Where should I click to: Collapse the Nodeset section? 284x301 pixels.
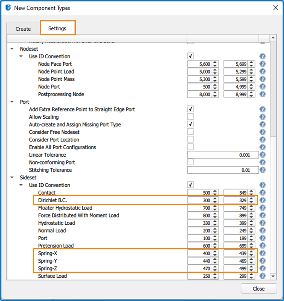(12, 49)
